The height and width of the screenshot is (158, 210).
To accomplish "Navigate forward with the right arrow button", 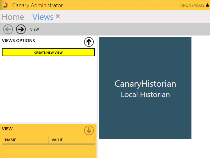I will [21, 29].
